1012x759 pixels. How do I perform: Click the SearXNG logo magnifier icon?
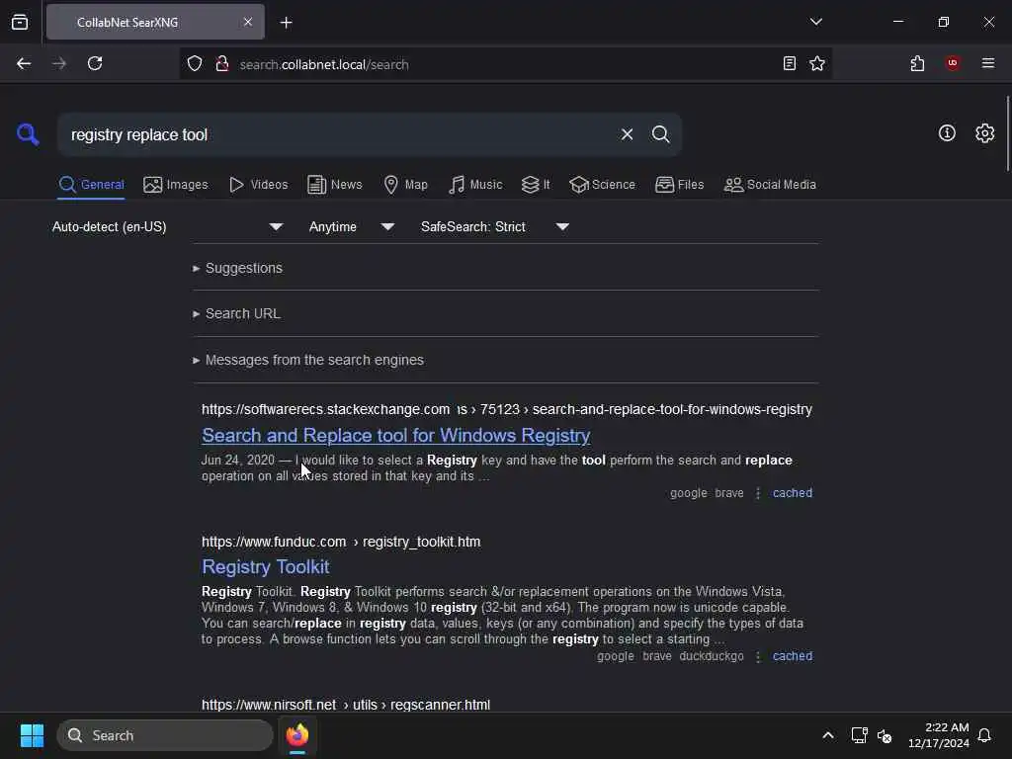[28, 134]
